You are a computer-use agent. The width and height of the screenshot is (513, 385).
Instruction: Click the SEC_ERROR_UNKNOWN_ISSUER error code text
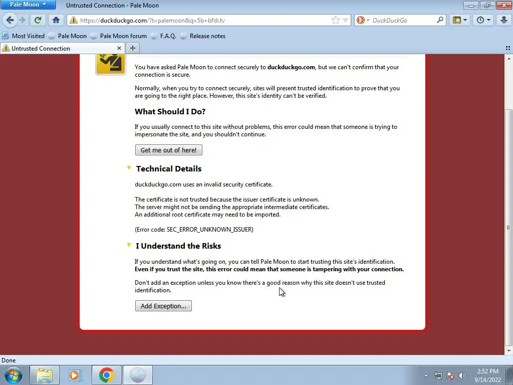[209, 230]
